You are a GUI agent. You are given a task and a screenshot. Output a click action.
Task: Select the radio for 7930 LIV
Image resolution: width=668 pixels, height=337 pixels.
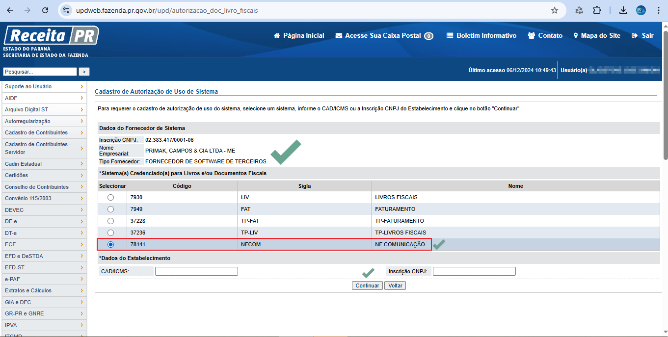point(110,197)
